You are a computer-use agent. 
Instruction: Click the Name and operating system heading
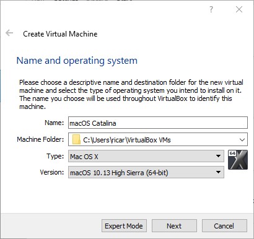[77, 61]
